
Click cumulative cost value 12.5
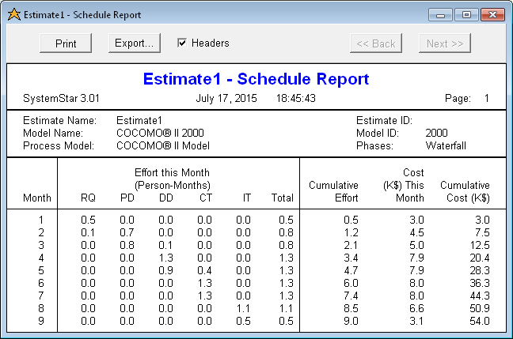(x=480, y=245)
